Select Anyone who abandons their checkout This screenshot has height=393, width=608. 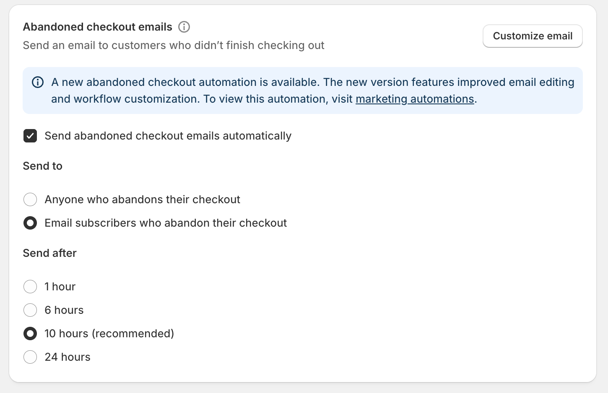30,199
